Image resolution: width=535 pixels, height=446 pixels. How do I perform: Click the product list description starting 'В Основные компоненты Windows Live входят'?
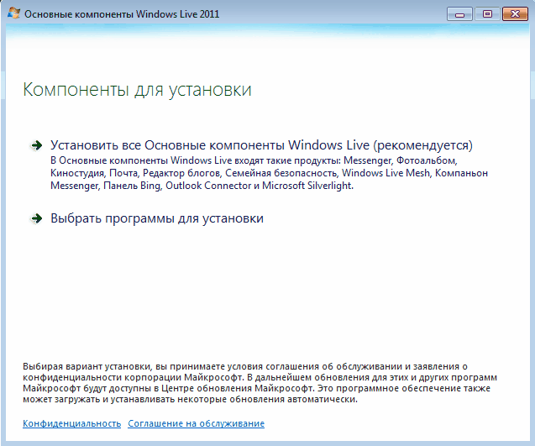click(269, 173)
